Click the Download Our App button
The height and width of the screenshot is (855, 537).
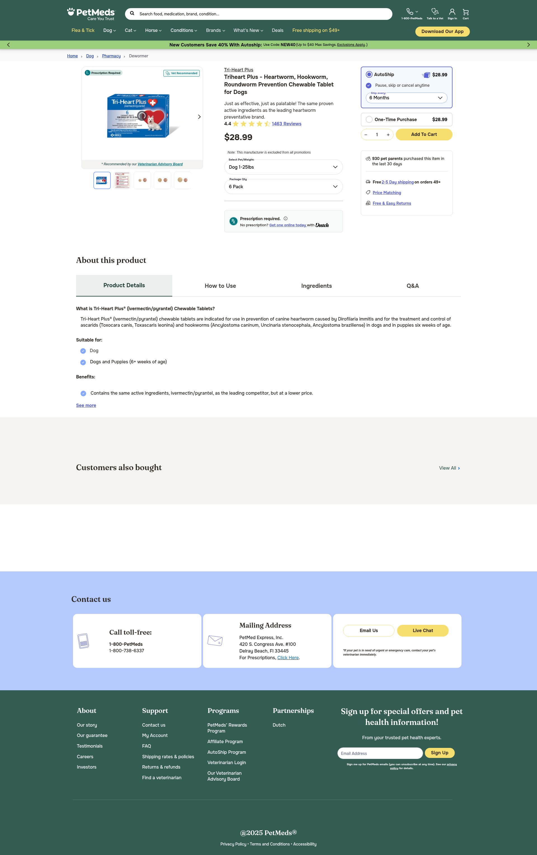pyautogui.click(x=442, y=32)
